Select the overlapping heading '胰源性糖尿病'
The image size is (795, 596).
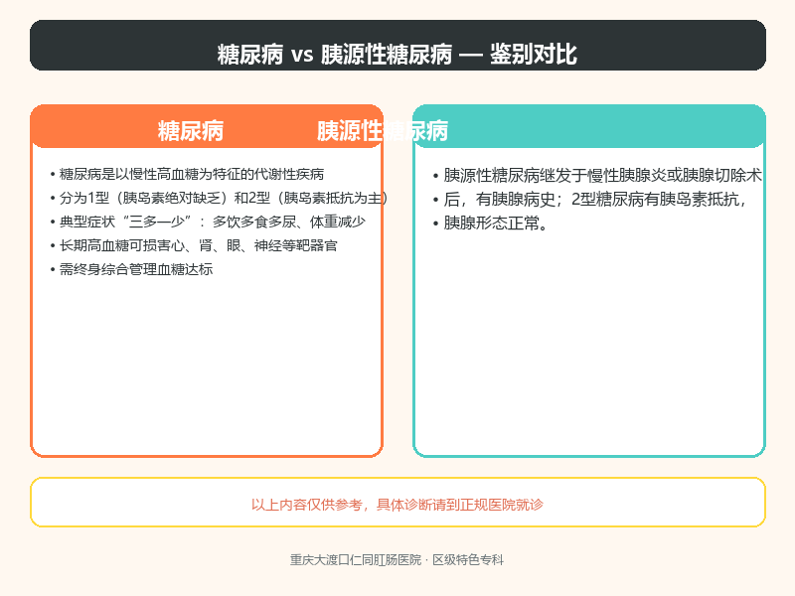383,131
